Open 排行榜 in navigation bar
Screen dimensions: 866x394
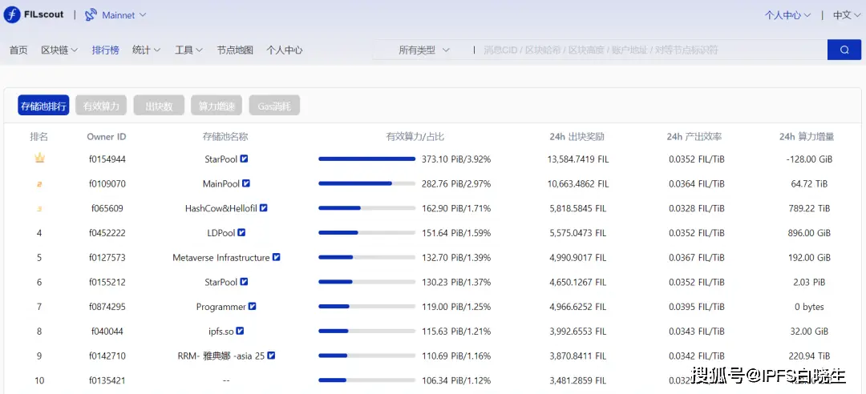[106, 50]
